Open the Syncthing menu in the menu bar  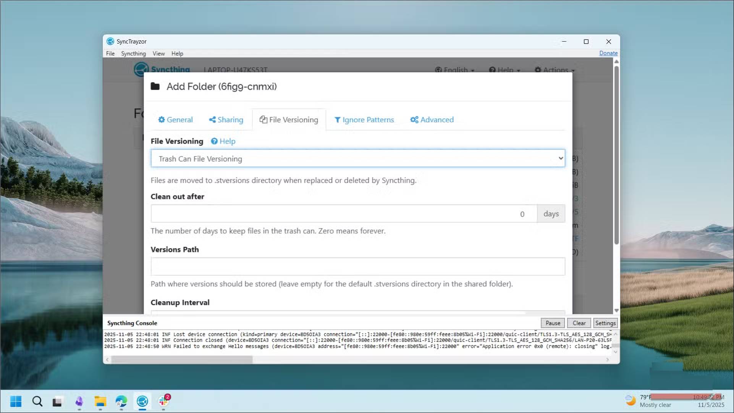point(133,53)
